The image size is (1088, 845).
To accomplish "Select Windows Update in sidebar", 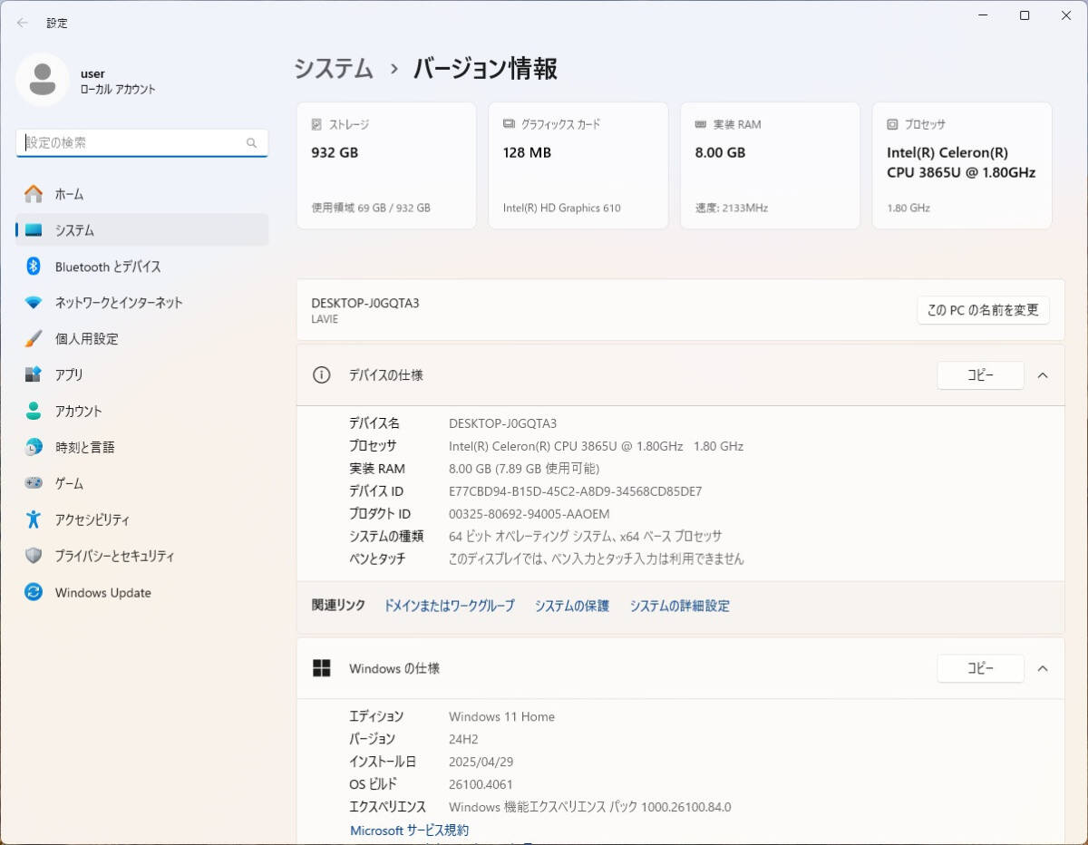I will (142, 592).
